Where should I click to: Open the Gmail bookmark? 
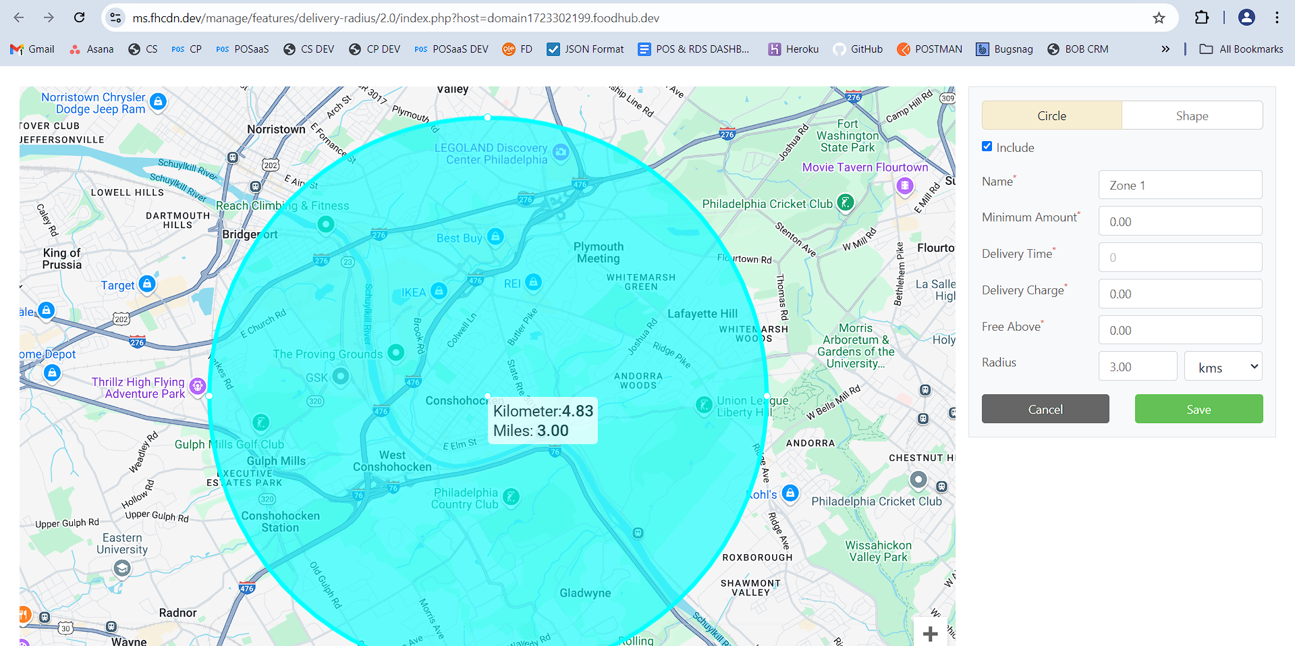pos(32,49)
